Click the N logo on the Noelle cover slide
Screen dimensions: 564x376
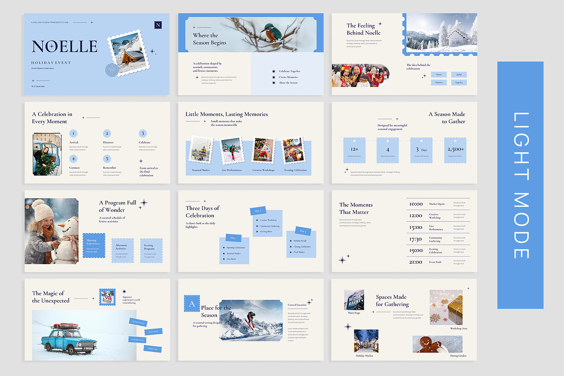(158, 25)
